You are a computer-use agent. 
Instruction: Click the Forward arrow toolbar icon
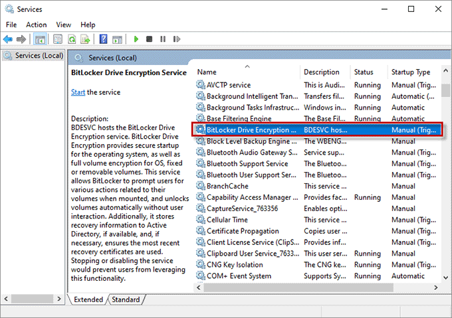(21, 39)
